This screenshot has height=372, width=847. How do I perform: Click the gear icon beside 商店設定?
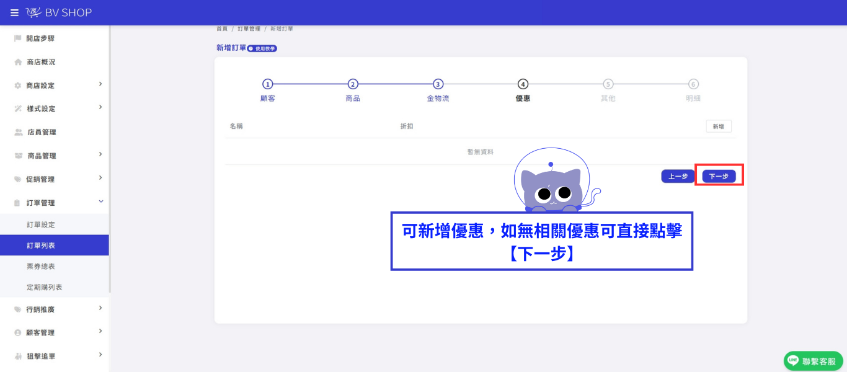(18, 86)
